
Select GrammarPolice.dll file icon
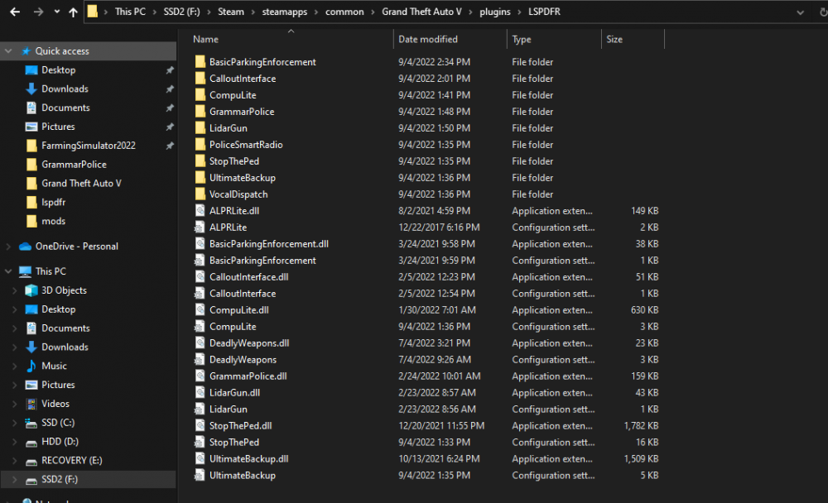200,376
